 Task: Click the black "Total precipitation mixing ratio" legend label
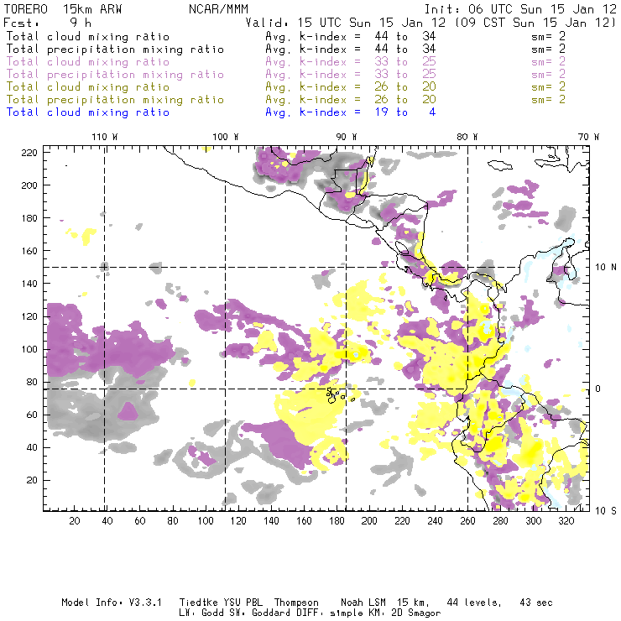click(115, 50)
